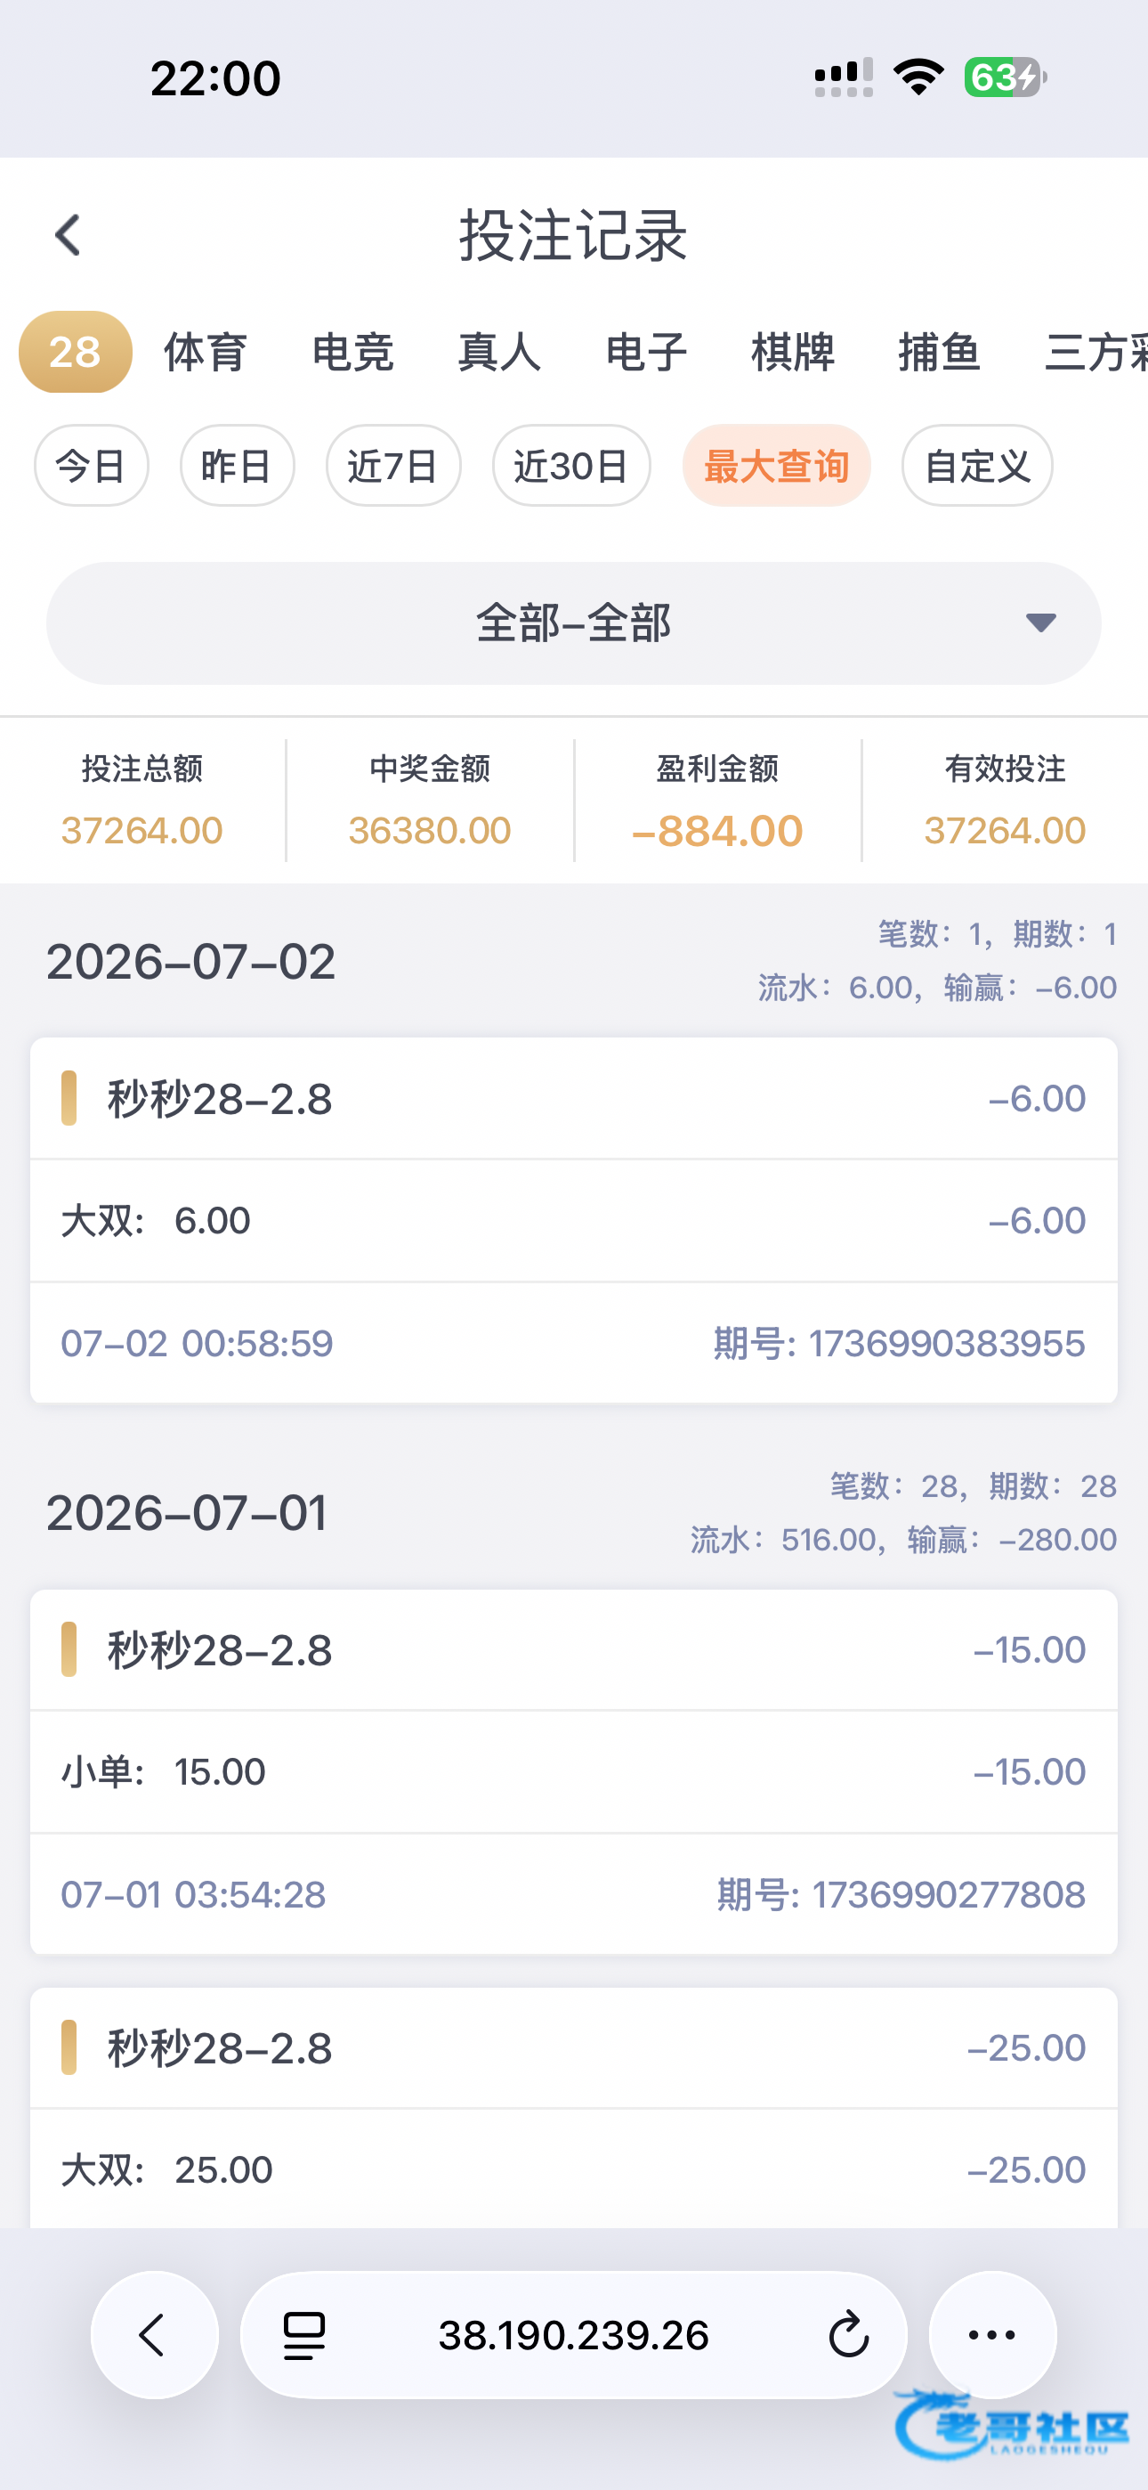Go back with the header back arrow
This screenshot has width=1148, height=2490.
(68, 235)
